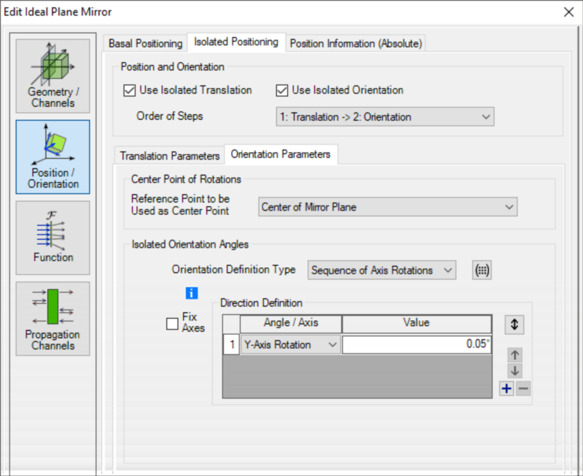Select the Orientation Parameters tab
Image resolution: width=583 pixels, height=476 pixels.
tap(281, 154)
